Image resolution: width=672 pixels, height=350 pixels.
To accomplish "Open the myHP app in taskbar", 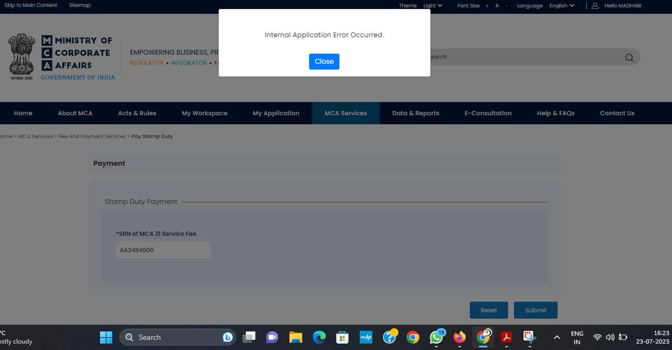I will coord(366,337).
